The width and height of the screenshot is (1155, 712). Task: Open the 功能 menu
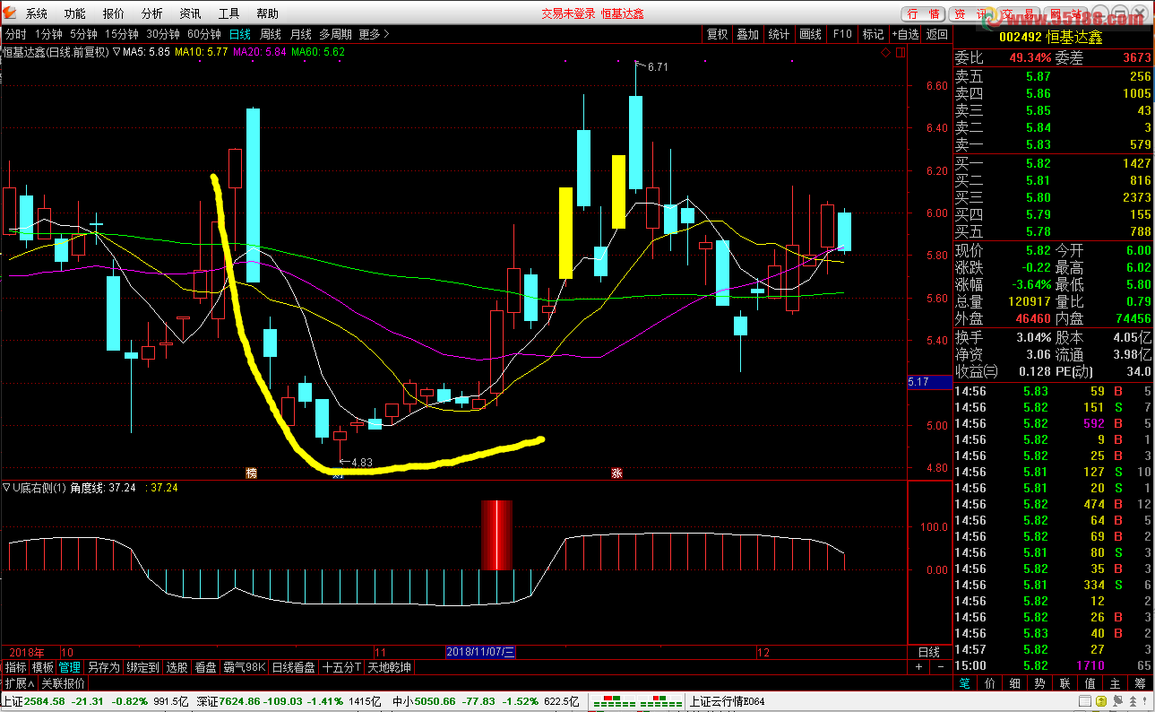pos(75,13)
